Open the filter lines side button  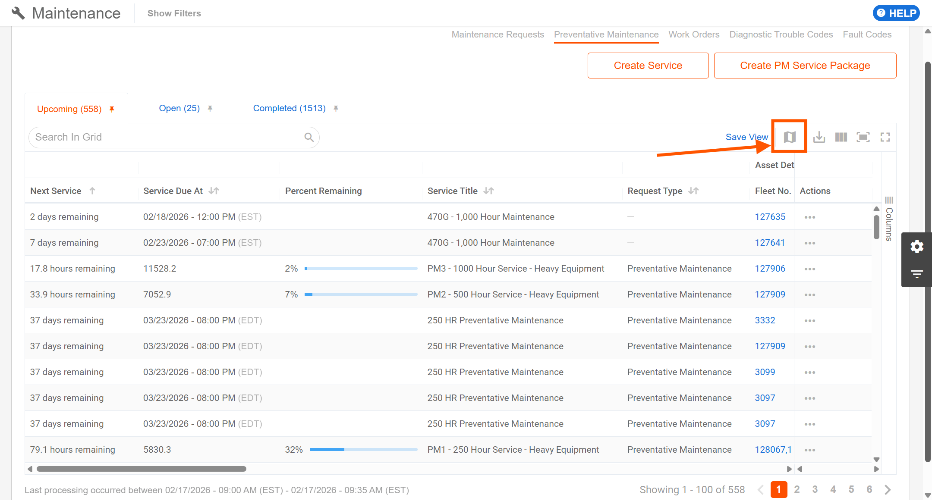916,274
